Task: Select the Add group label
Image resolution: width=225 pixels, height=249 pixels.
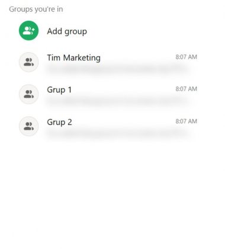Action: pos(67,31)
